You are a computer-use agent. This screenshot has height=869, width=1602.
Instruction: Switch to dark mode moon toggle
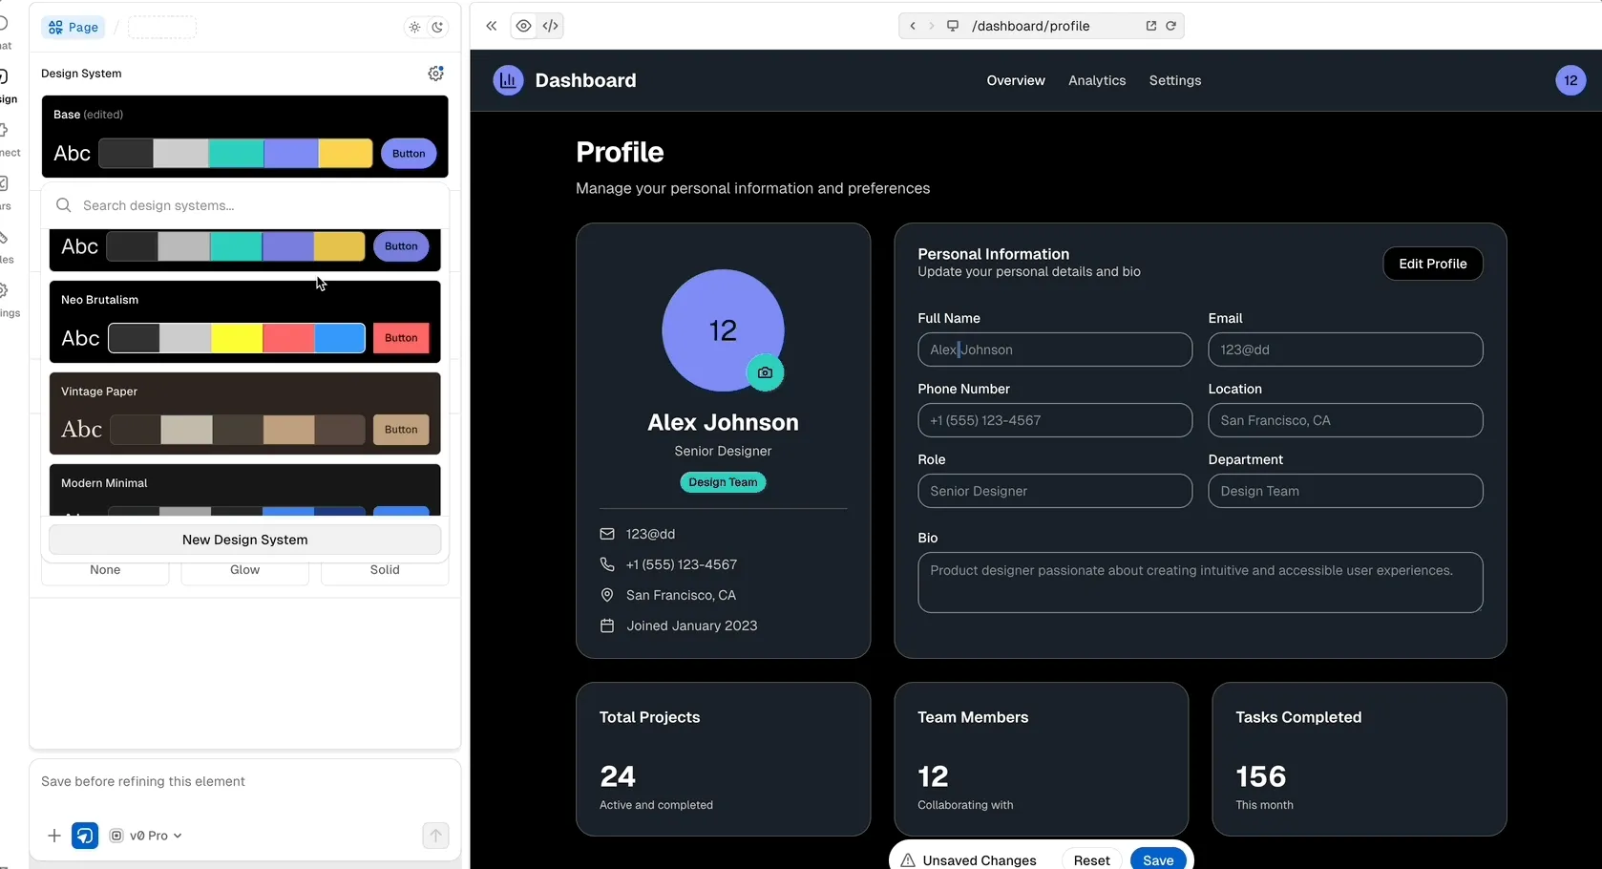click(437, 28)
